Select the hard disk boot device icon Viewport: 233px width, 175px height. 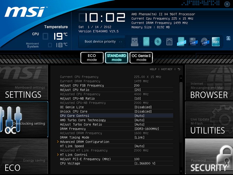tap(146, 41)
